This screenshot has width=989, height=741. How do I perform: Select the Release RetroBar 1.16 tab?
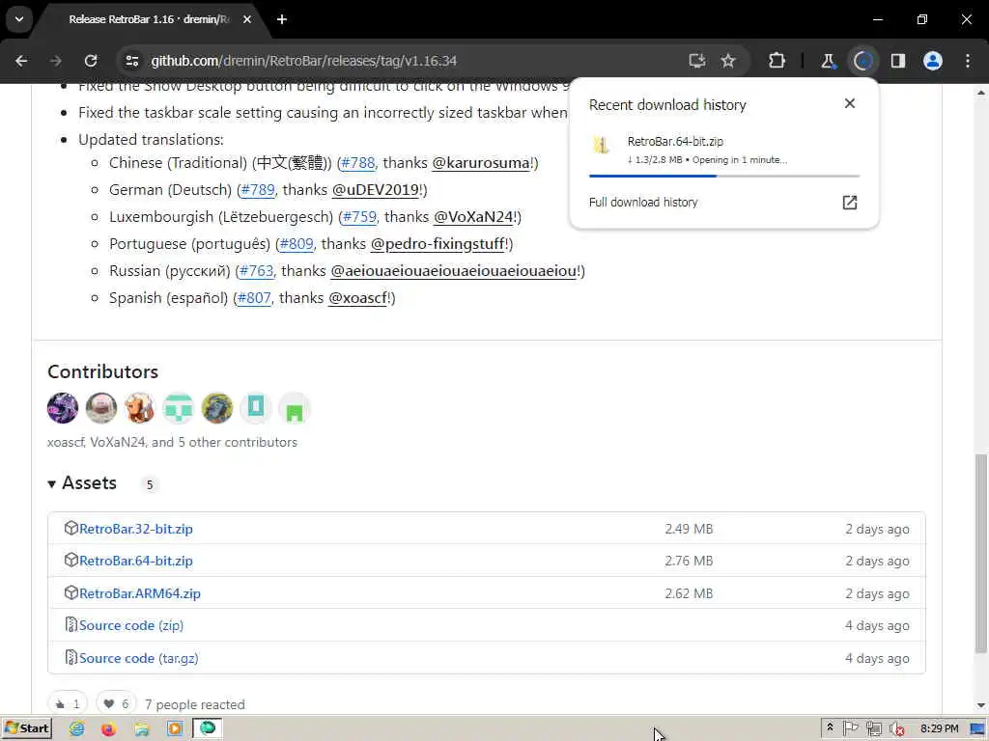coord(149,19)
